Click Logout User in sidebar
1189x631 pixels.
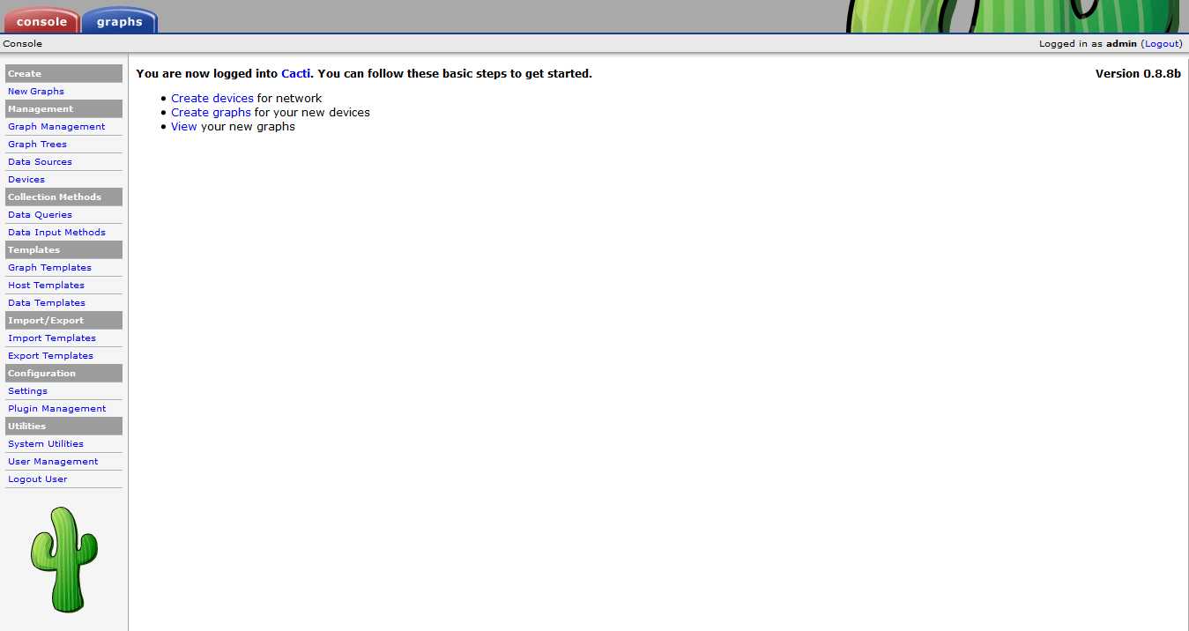pyautogui.click(x=38, y=479)
